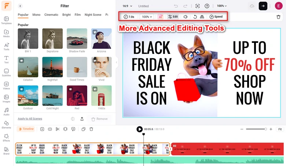Image resolution: width=286 pixels, height=166 pixels.
Task: Click the scissors cut icon
Action: pyautogui.click(x=58, y=129)
